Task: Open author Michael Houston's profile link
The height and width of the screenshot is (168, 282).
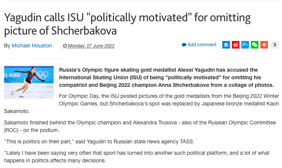Action: coord(32,46)
